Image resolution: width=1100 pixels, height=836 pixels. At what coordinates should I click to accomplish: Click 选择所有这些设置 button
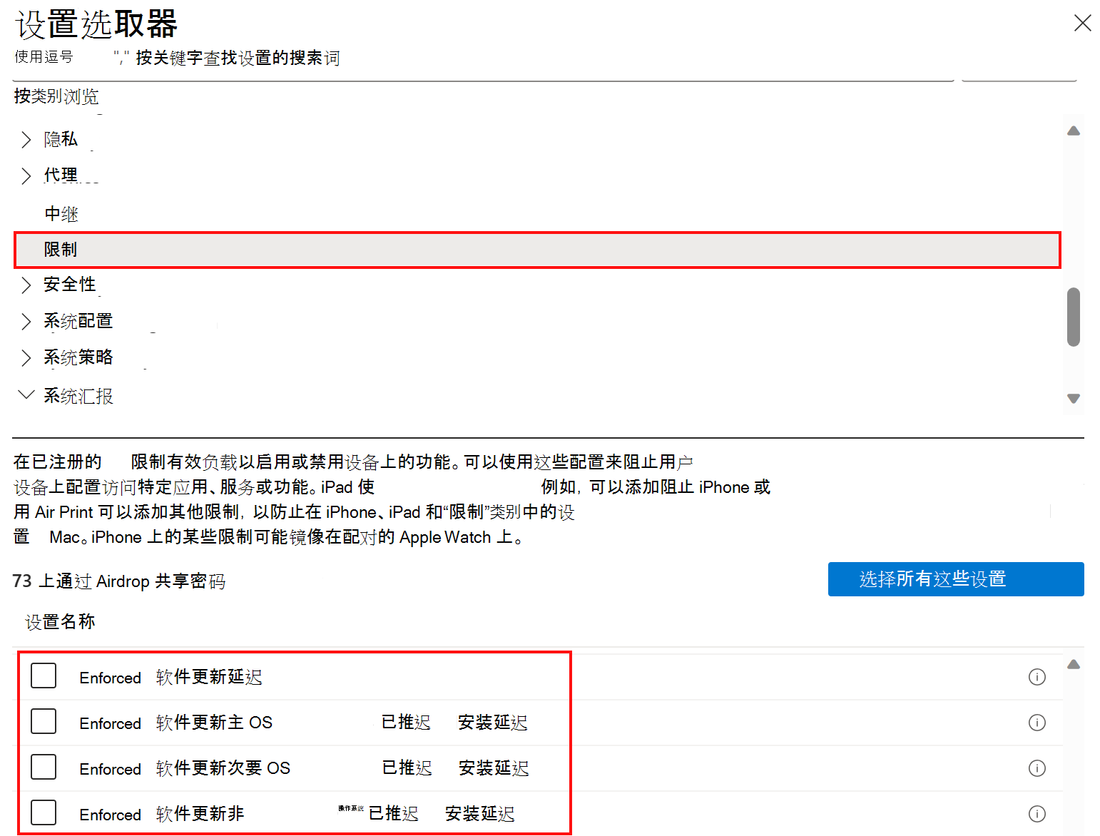956,579
